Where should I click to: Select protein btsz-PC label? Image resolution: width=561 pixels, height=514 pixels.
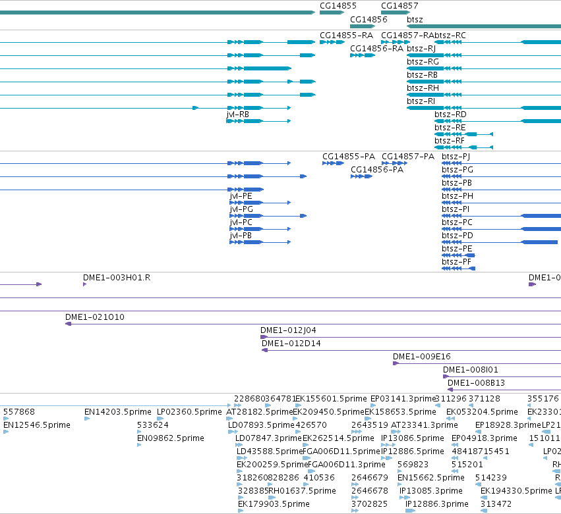(x=458, y=223)
